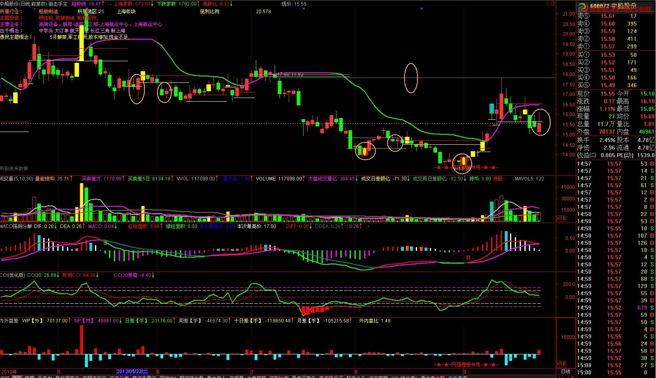The width and height of the screenshot is (656, 378).
Task: Click the 最高 16.10 value
Action: pos(647,101)
